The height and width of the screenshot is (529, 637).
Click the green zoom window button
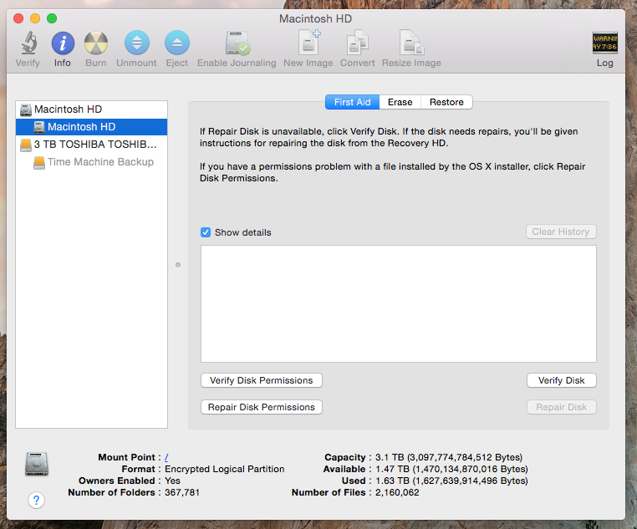[52, 18]
